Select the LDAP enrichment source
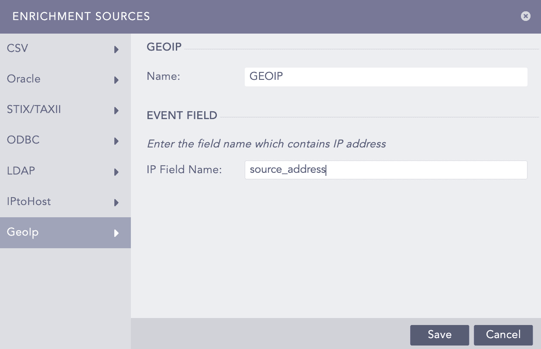This screenshot has height=349, width=541. click(x=21, y=171)
